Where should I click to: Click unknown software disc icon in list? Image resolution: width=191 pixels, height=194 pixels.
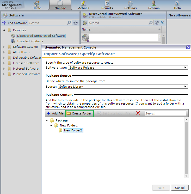click(85, 38)
